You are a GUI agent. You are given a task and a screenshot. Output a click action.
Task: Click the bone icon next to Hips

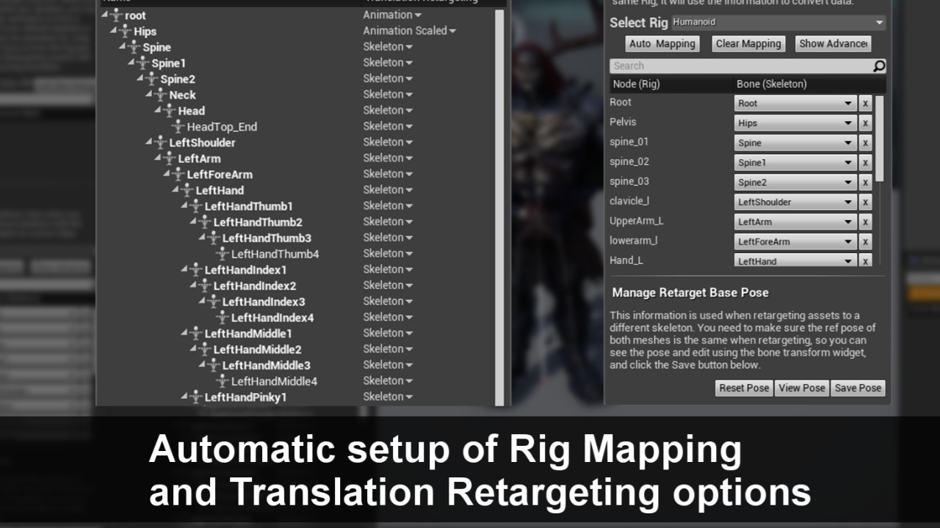125,32
